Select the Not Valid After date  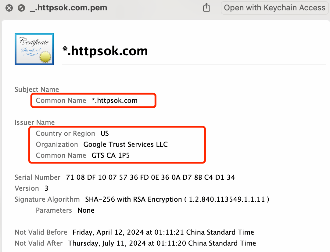pos(162,243)
